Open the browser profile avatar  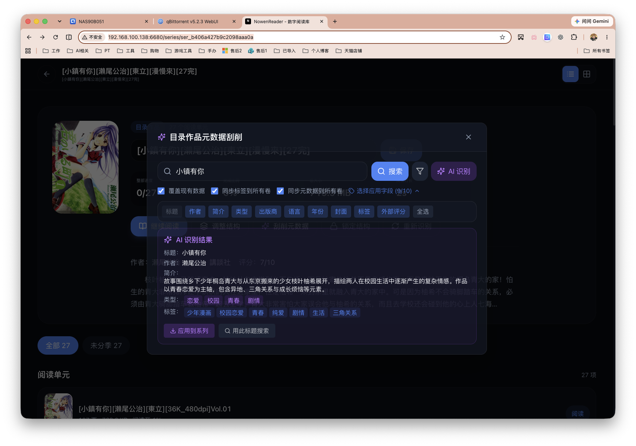coord(594,37)
